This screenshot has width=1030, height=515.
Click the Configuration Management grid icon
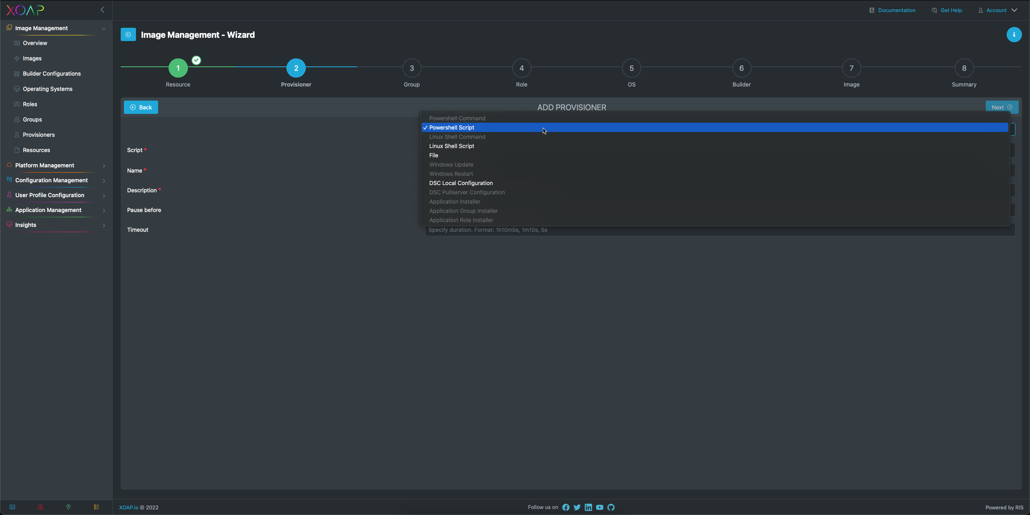(x=9, y=180)
